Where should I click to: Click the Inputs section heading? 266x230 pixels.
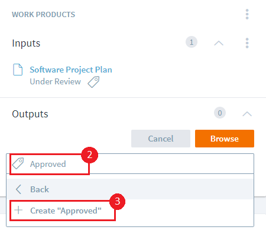tap(26, 43)
